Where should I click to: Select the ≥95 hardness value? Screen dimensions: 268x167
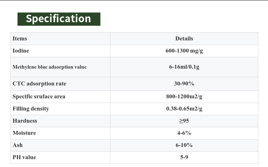[x=184, y=121]
